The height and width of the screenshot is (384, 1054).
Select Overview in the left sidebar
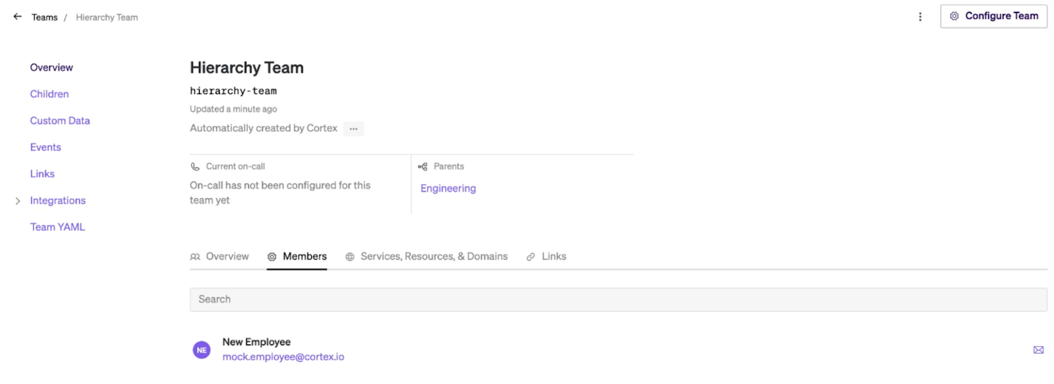pos(51,68)
